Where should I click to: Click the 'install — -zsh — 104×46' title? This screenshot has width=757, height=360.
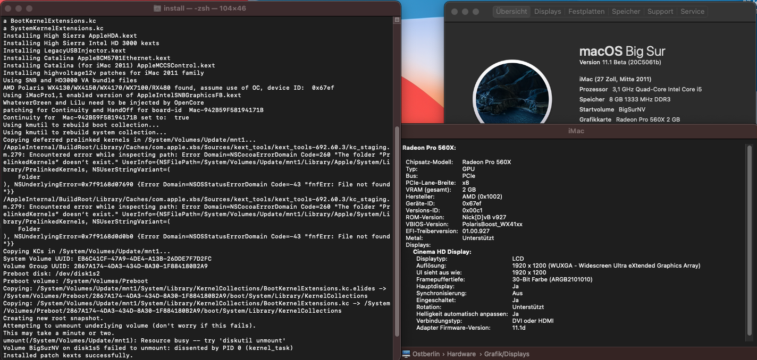click(x=205, y=8)
